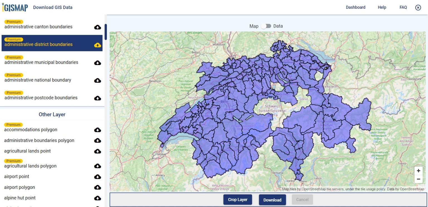Image resolution: width=428 pixels, height=207 pixels.
Task: Download administrative municipal boundaries via cloud icon
Action: pos(98,63)
